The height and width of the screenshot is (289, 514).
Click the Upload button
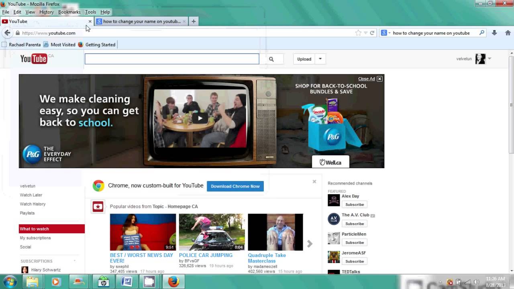tap(304, 59)
